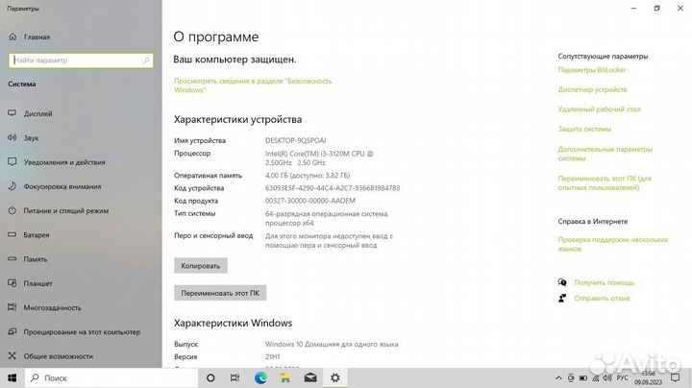Open Уведомления и действия icon
This screenshot has width=692, height=388.
click(x=12, y=161)
